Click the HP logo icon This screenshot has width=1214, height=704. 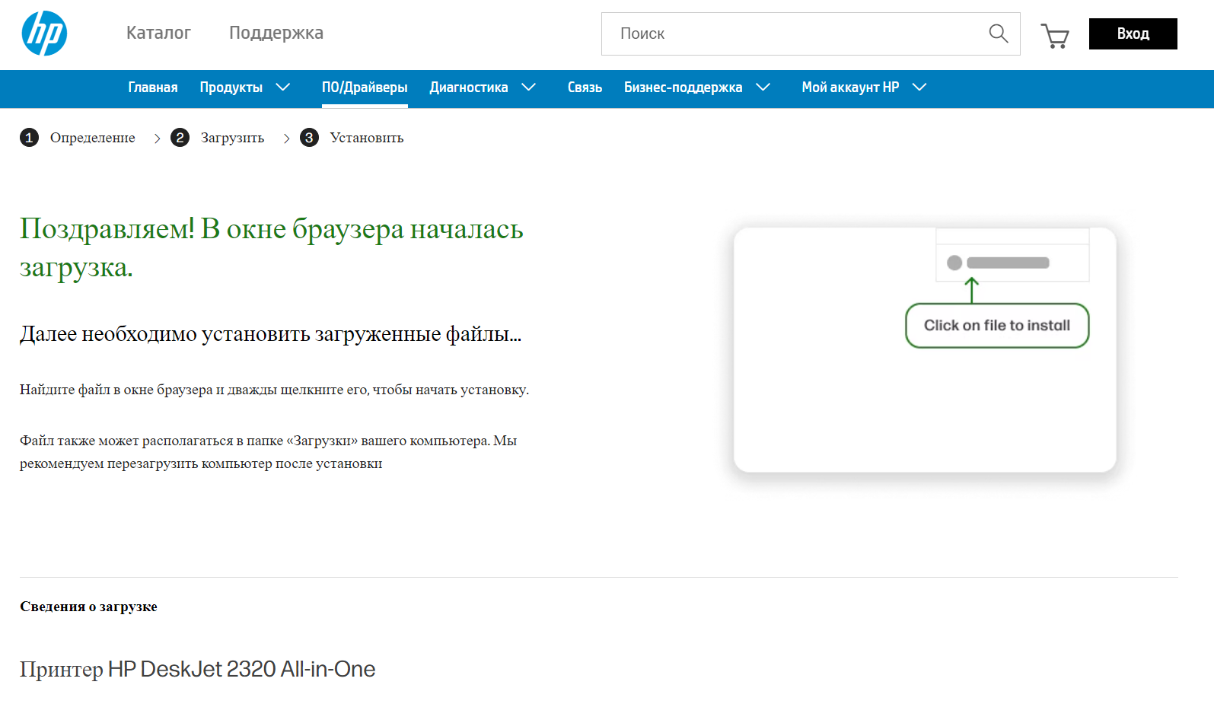(x=44, y=33)
